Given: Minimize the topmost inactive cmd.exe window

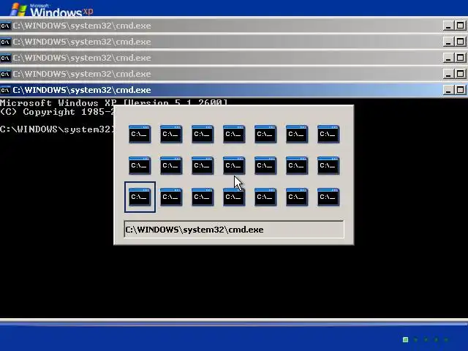Looking at the screenshot, I should pyautogui.click(x=448, y=26).
